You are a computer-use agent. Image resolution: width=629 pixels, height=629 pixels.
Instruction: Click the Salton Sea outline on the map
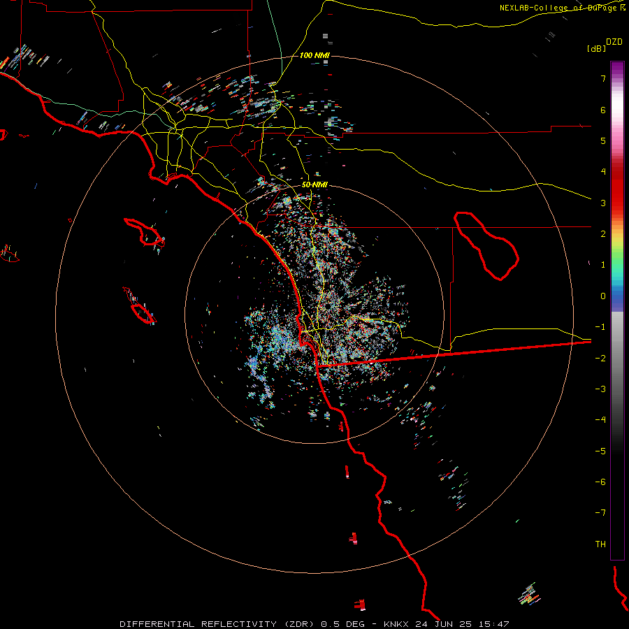(486, 246)
